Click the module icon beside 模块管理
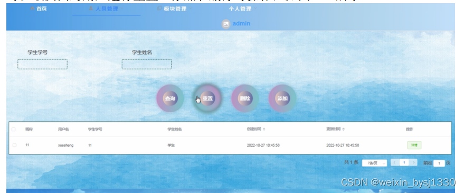Screen dimensions: 464x193 tap(159, 8)
